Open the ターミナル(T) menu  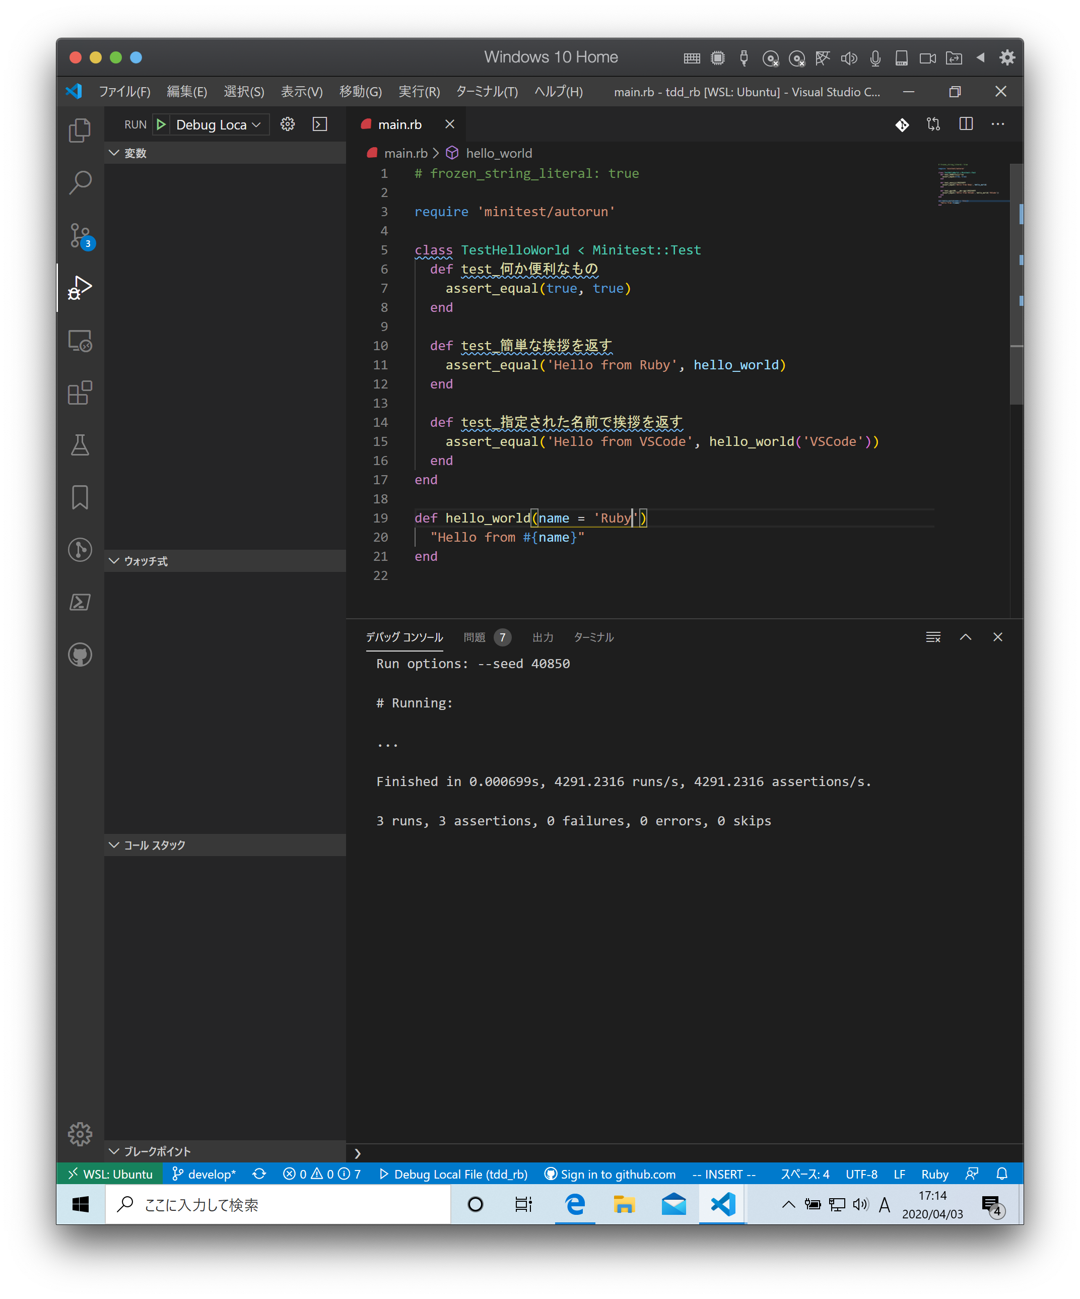click(x=487, y=92)
